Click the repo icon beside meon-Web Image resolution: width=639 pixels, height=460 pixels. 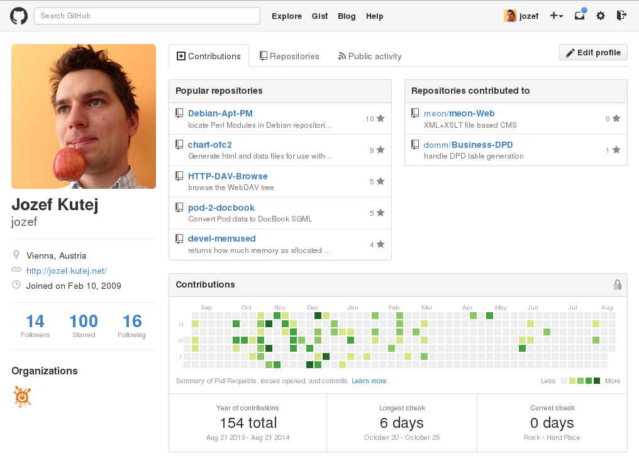415,113
